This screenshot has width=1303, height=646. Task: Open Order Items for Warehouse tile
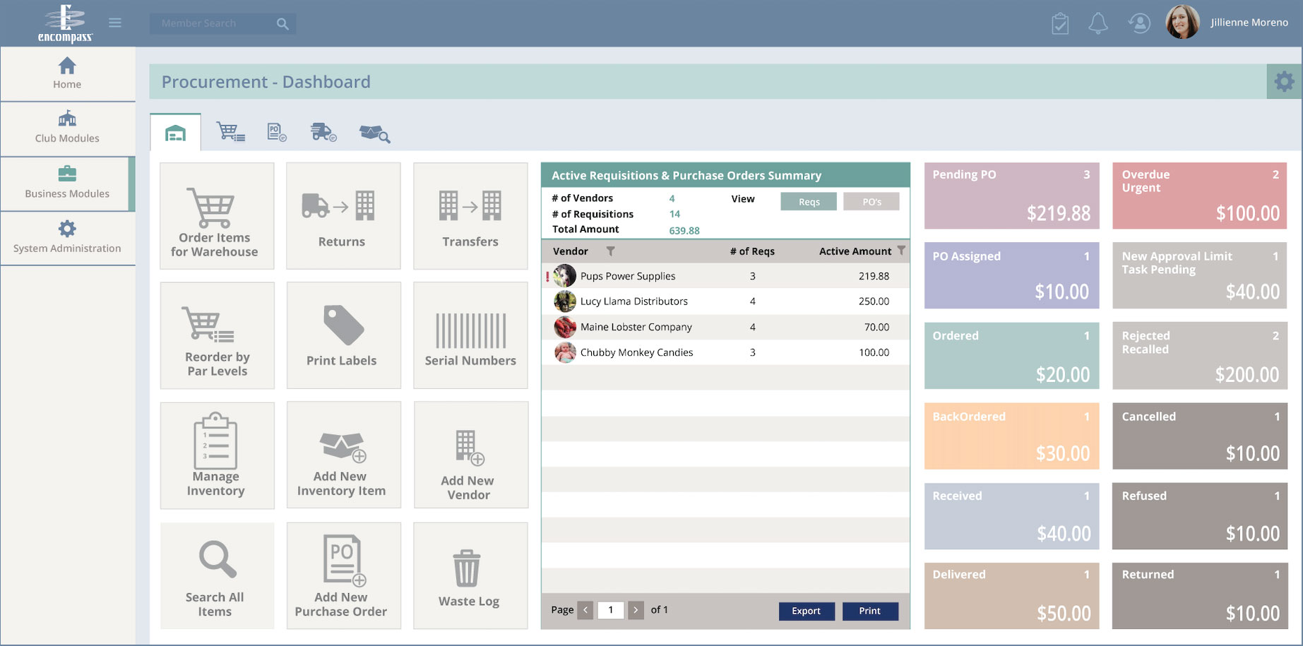pos(217,216)
